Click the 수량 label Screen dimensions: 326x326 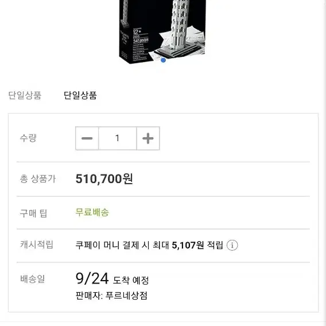tap(28, 138)
